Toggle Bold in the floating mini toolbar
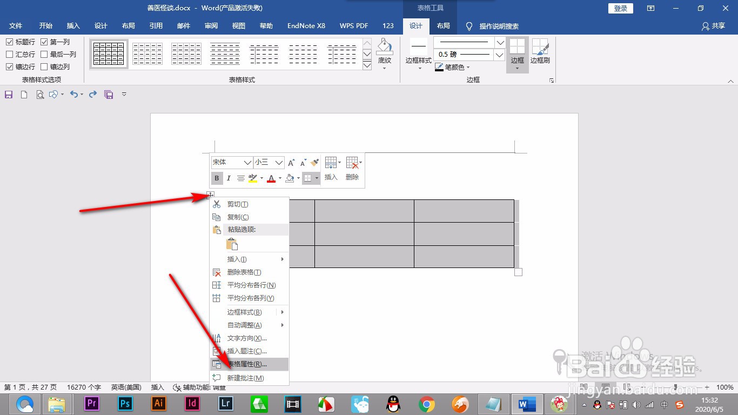738x415 pixels. [x=217, y=178]
